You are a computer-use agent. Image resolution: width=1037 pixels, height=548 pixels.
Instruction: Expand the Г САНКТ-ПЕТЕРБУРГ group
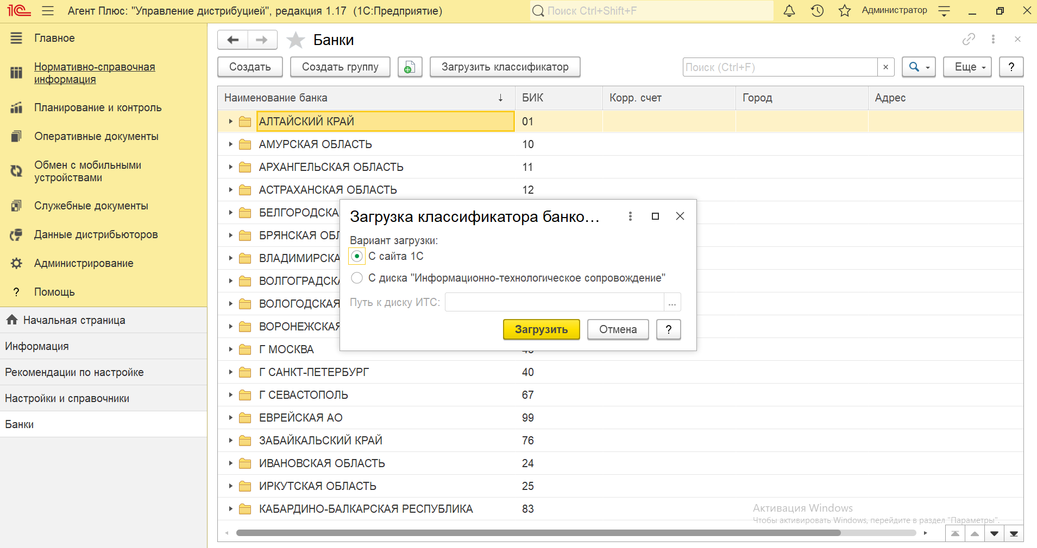230,372
